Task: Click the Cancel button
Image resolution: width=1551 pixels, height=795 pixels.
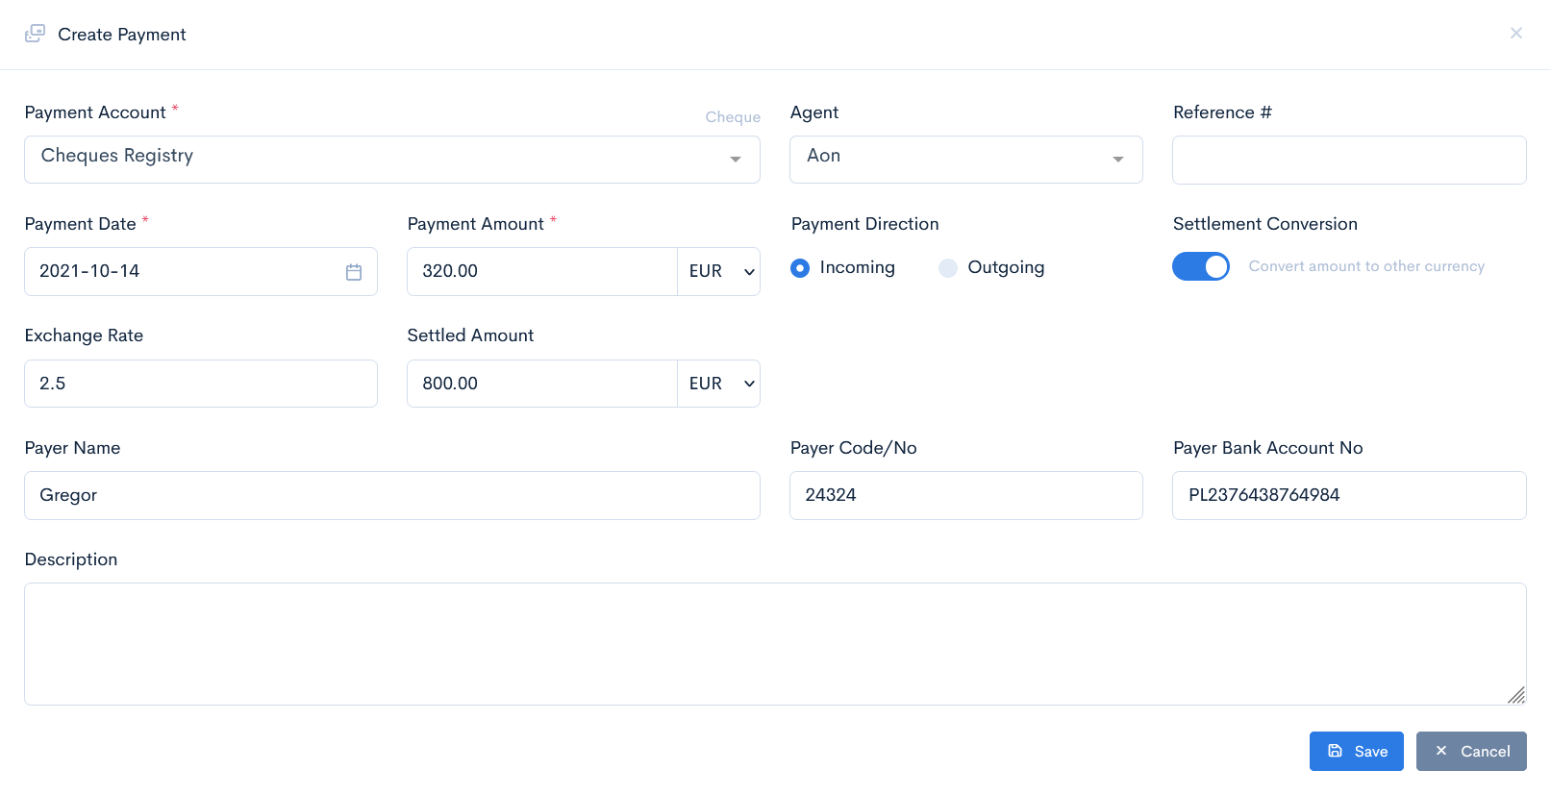Action: pos(1471,751)
